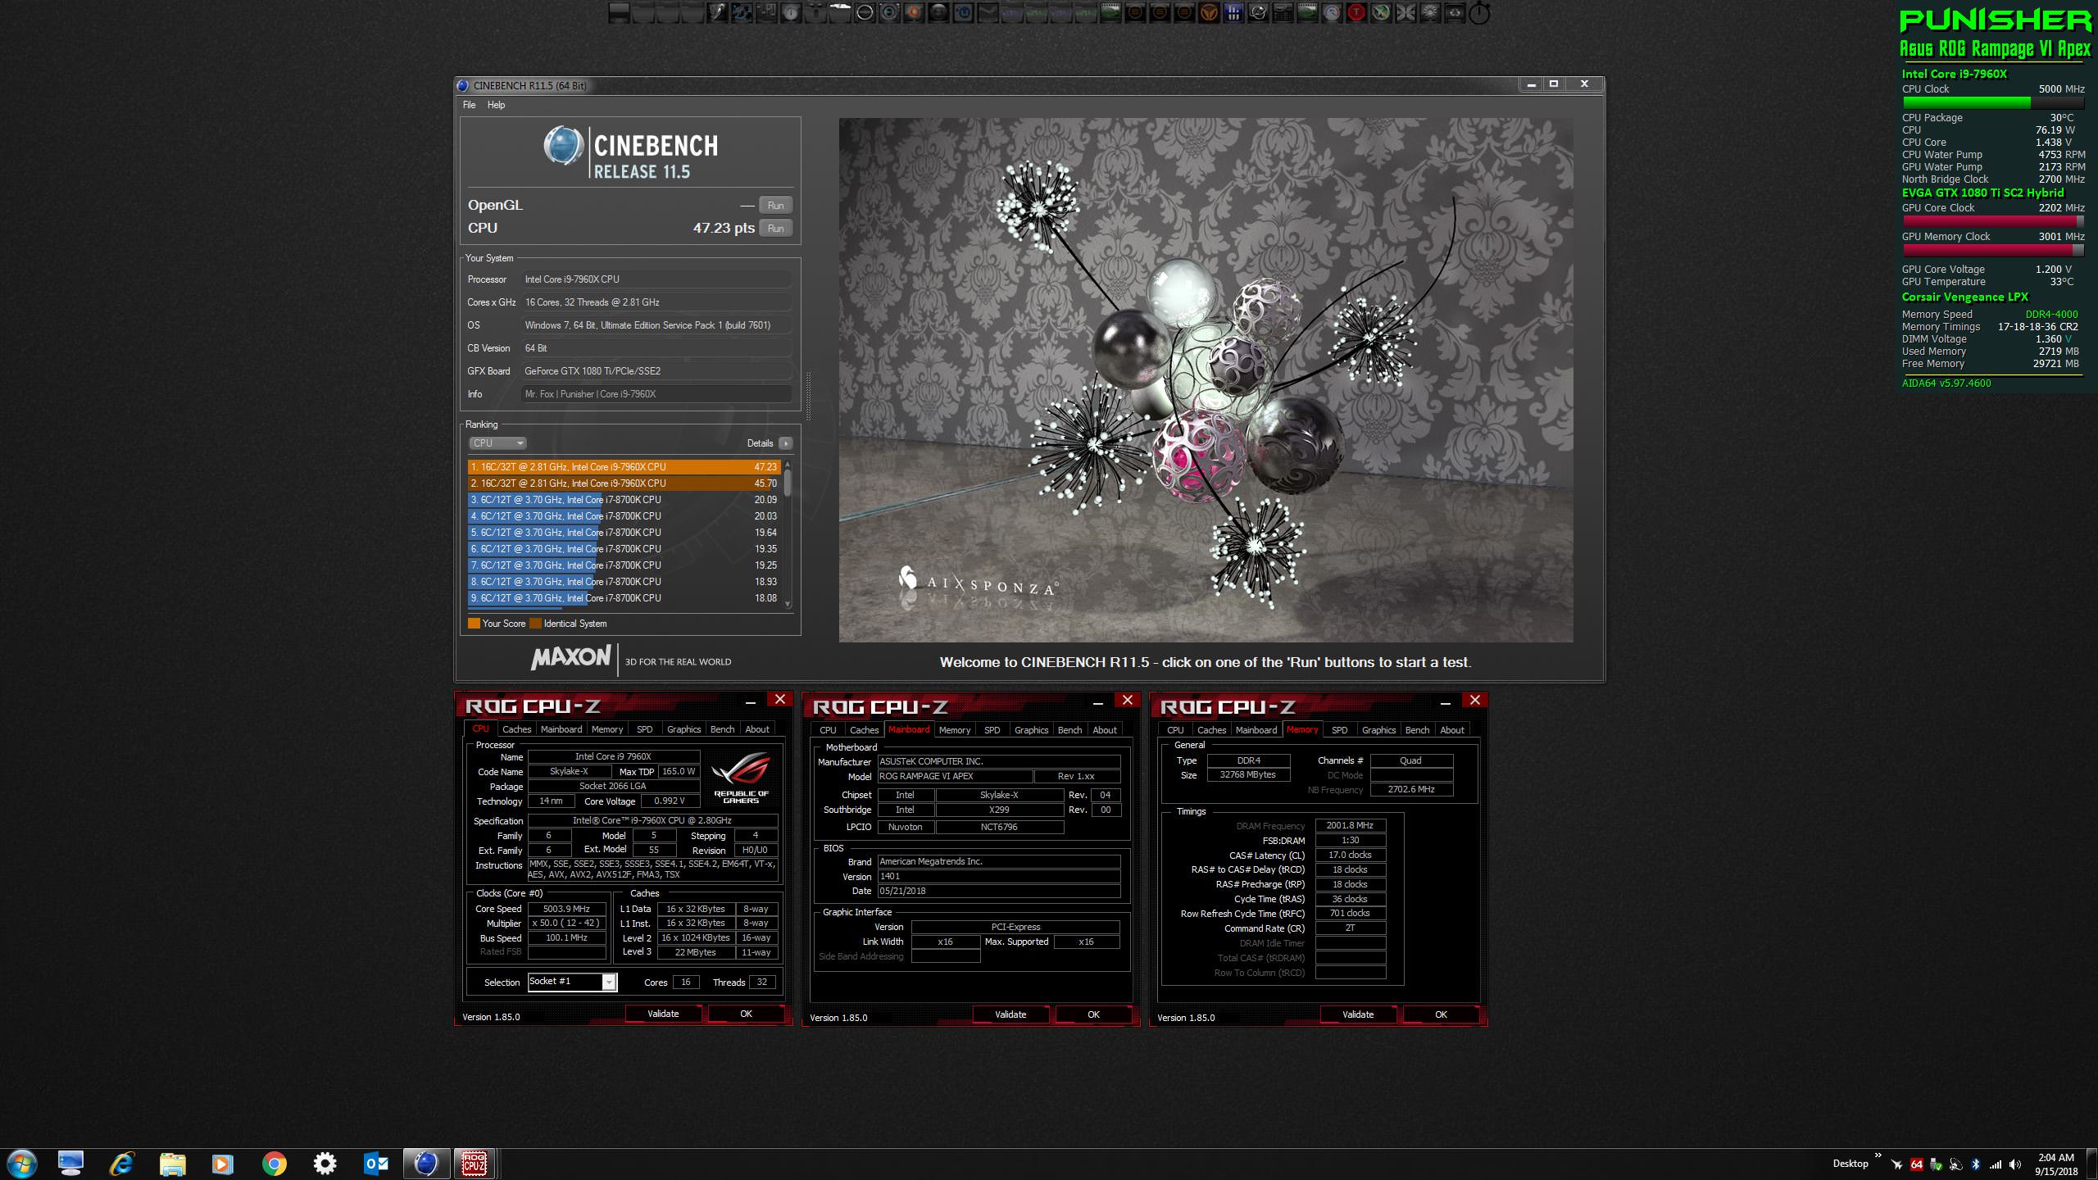Open the media player taskbar icon

[x=222, y=1164]
